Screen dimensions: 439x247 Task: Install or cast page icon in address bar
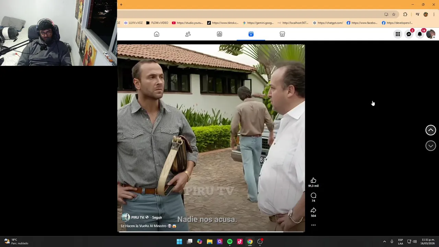(386, 14)
